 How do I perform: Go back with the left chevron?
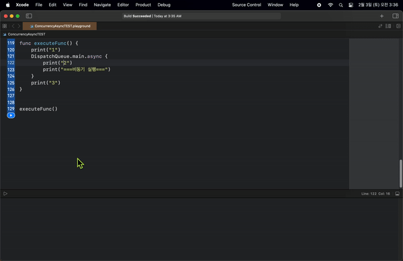(13, 26)
